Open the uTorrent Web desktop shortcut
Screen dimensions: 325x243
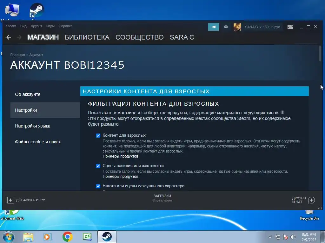(x=12, y=215)
